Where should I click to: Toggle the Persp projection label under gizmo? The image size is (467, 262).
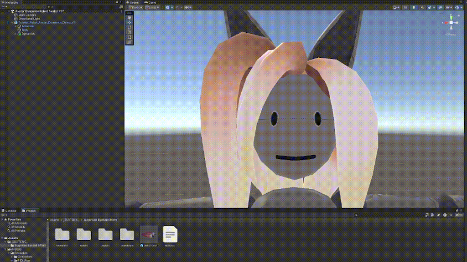point(451,35)
